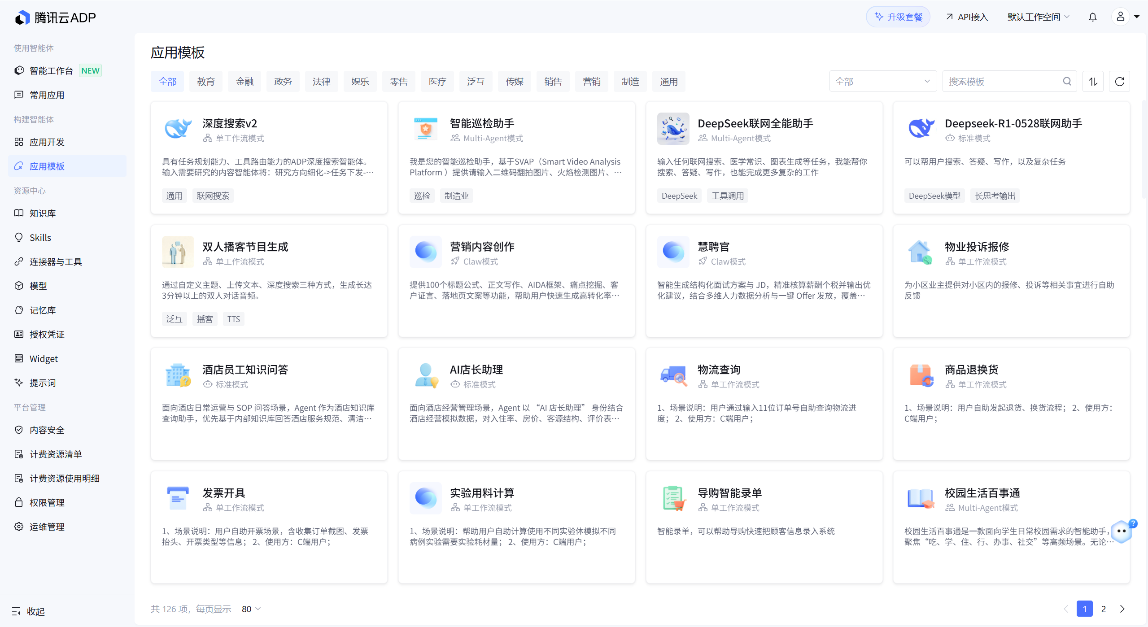Select the 医疗 category tab
The width and height of the screenshot is (1148, 627).
437,81
